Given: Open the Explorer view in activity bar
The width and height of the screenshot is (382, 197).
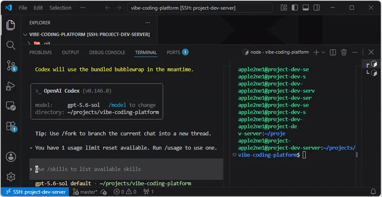Looking at the screenshot, I should point(11,25).
